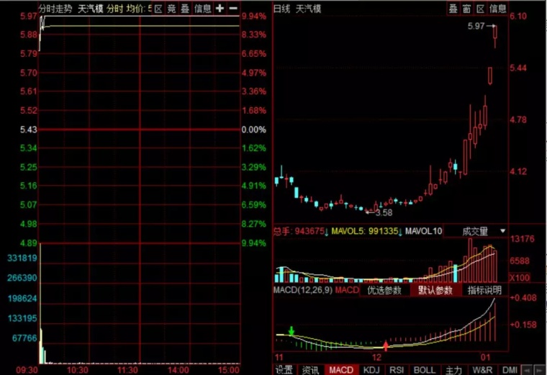
Task: Click the minus zoom-out icon on intraday chart
Action: (x=233, y=9)
